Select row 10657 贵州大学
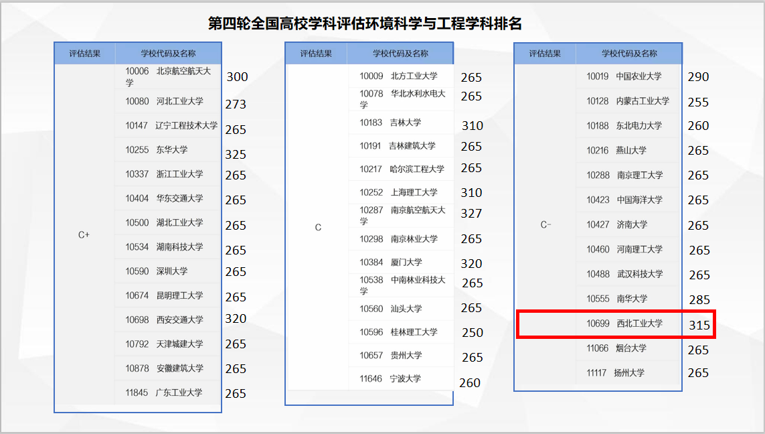The image size is (765, 434). [x=401, y=356]
